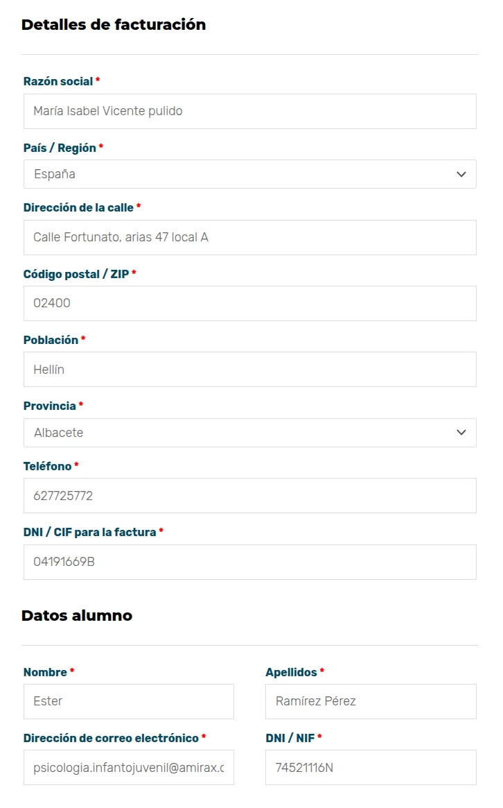Select the Dirección de correo electrónico field
This screenshot has height=808, width=503.
(x=129, y=768)
